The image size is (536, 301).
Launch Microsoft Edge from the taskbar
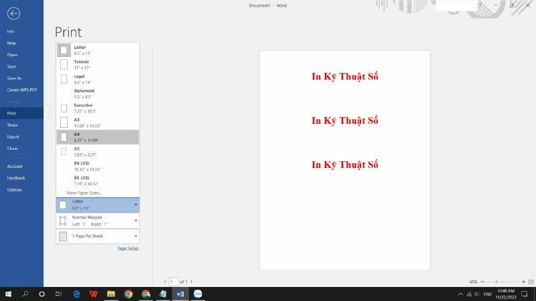(76, 294)
